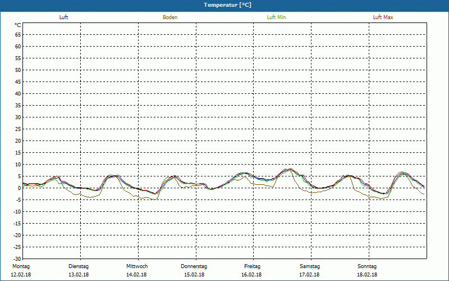Click the date 16.02.18
449x281 pixels.
[251, 275]
